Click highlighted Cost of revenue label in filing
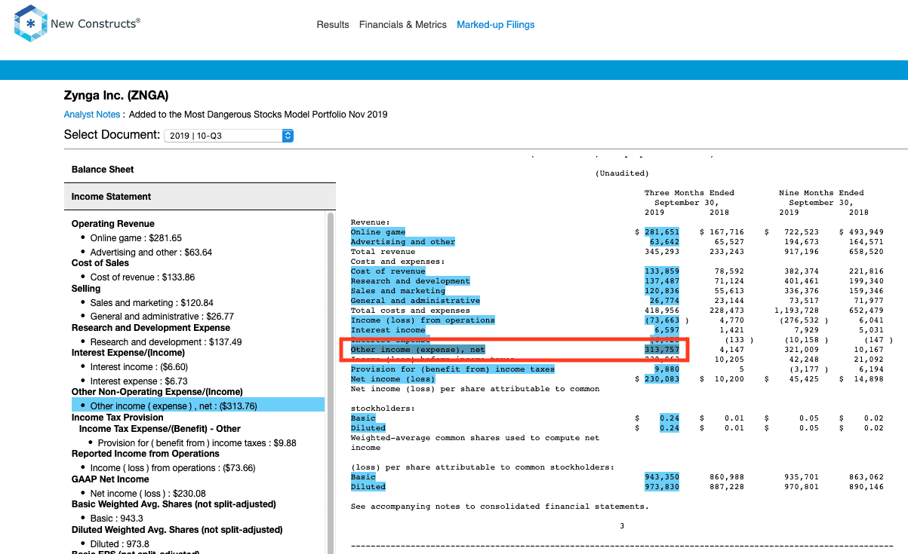The width and height of the screenshot is (908, 554). pos(388,271)
